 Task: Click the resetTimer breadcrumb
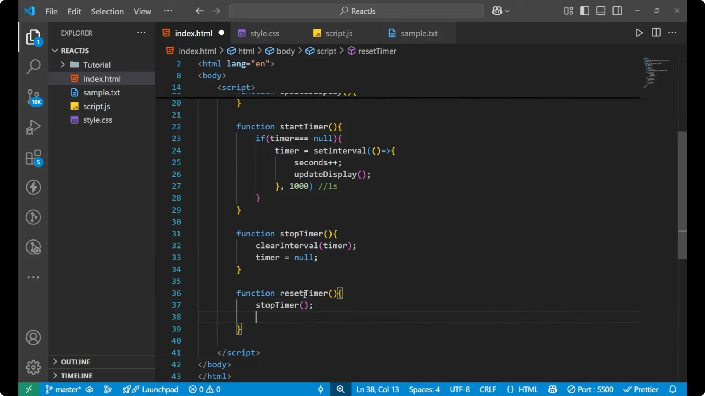377,51
